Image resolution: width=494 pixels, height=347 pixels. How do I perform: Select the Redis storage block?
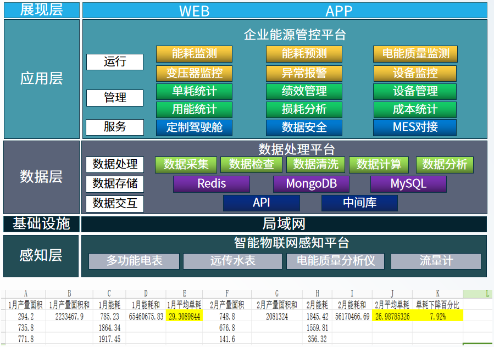[x=212, y=184]
